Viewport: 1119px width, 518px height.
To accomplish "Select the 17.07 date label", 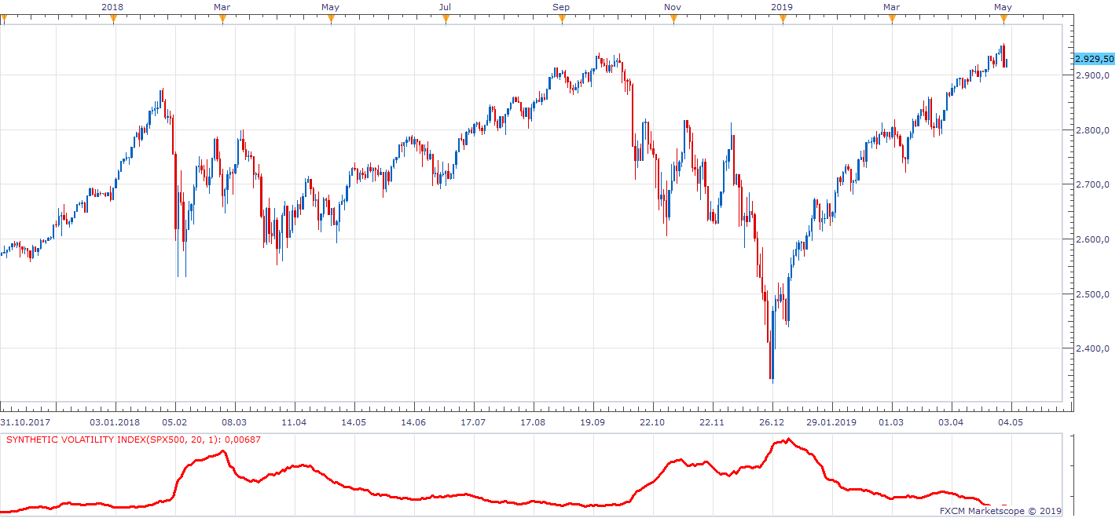I will tap(473, 422).
